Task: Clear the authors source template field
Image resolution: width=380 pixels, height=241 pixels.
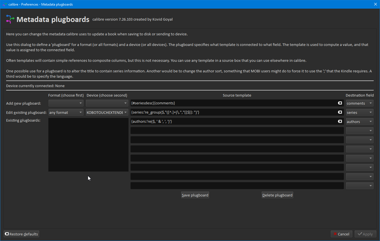Action: point(340,122)
